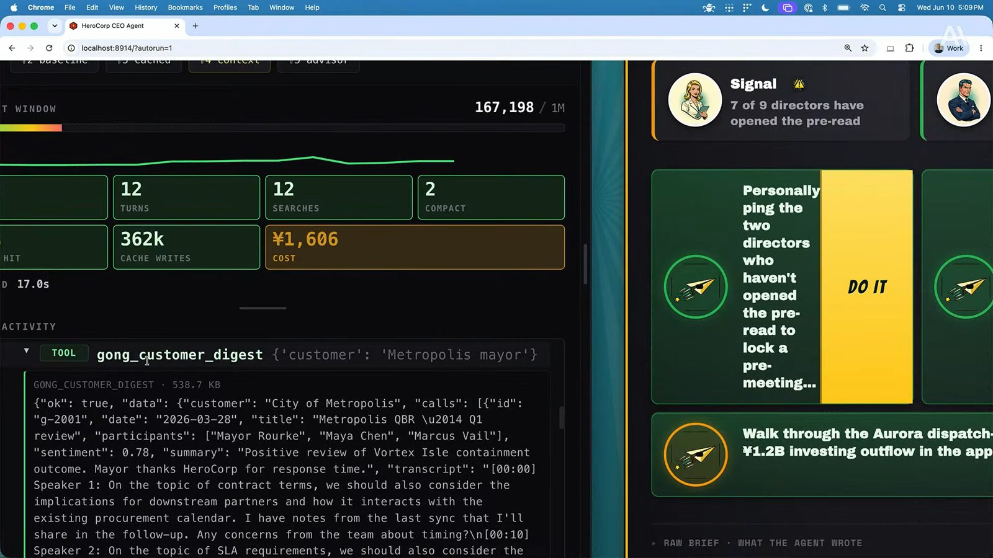Image resolution: width=993 pixels, height=558 pixels.
Task: Open the Help menu
Action: [312, 7]
